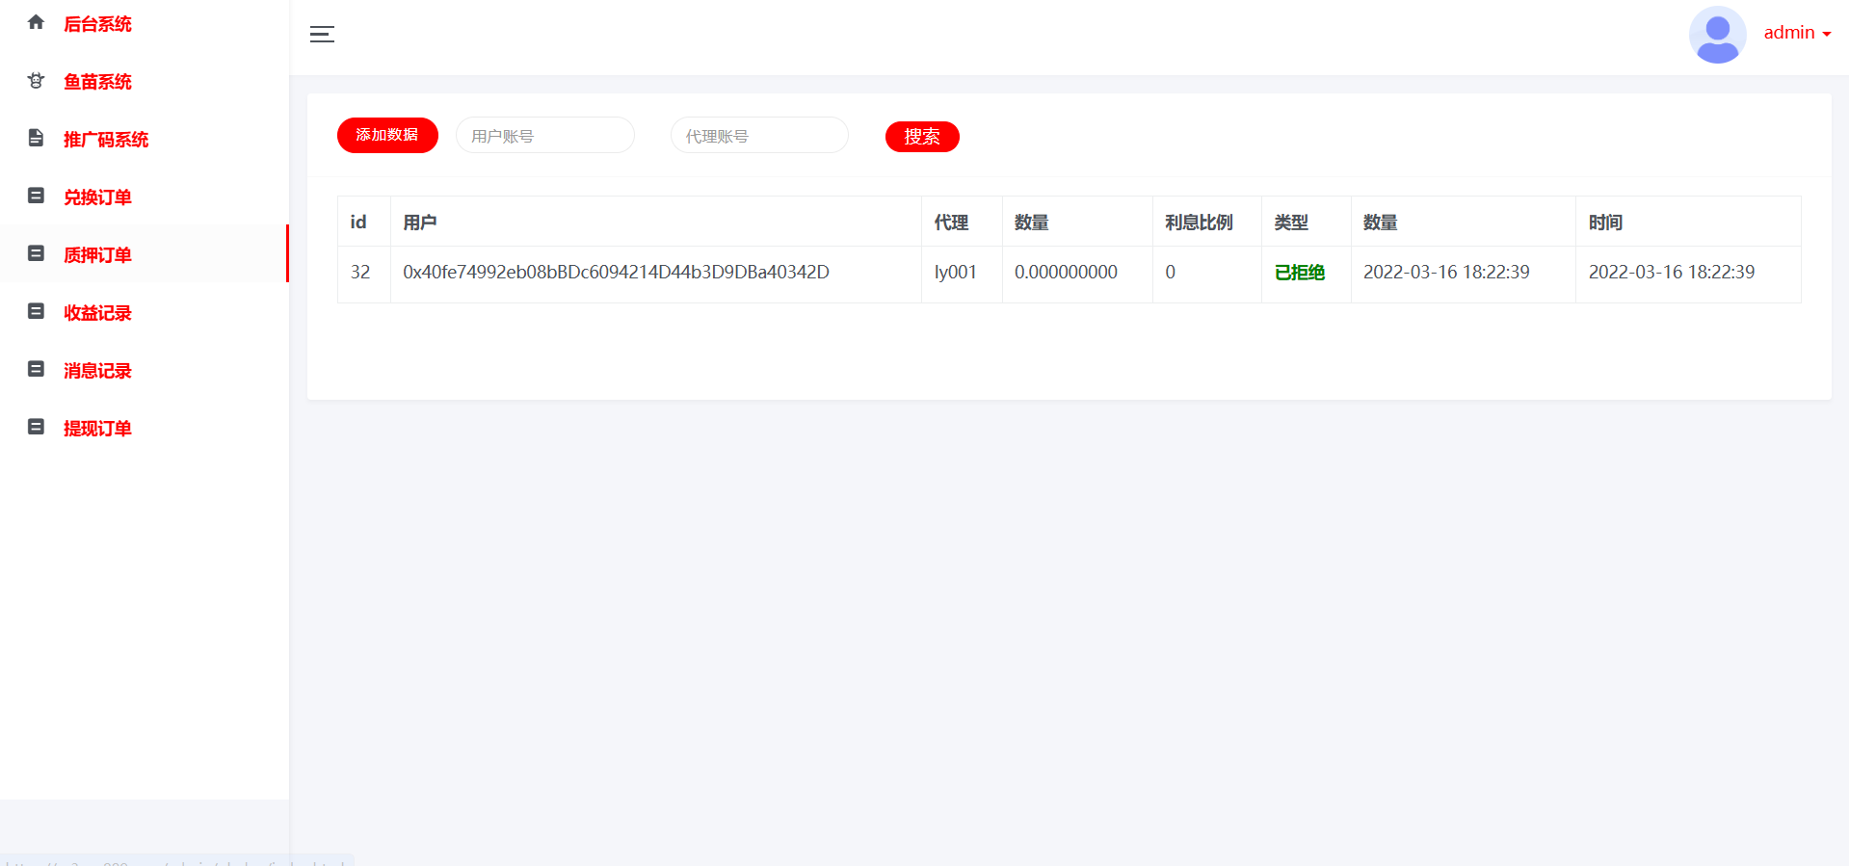This screenshot has height=866, width=1849.
Task: Focus the 用户账号 search field
Action: 544,136
